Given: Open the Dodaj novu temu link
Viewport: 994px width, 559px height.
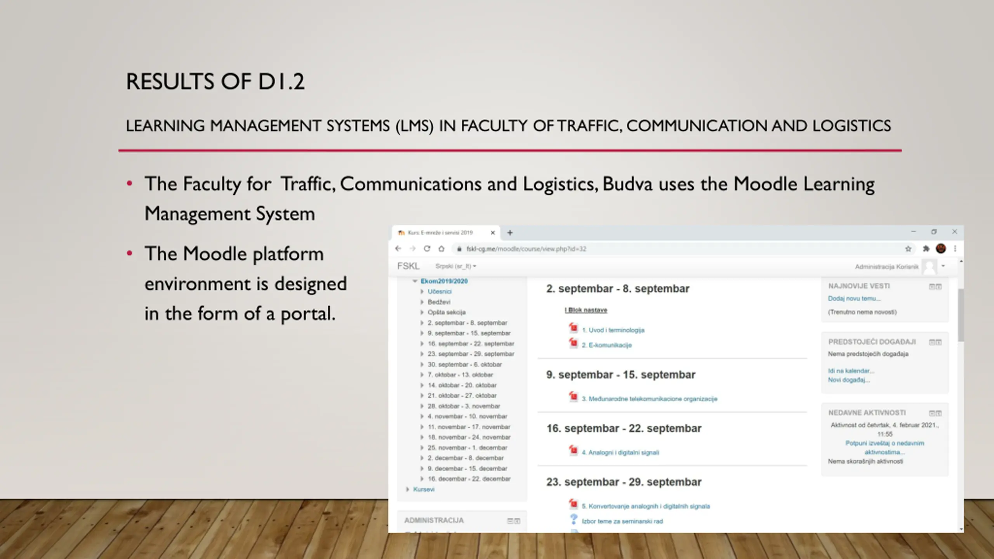Looking at the screenshot, I should [x=854, y=299].
